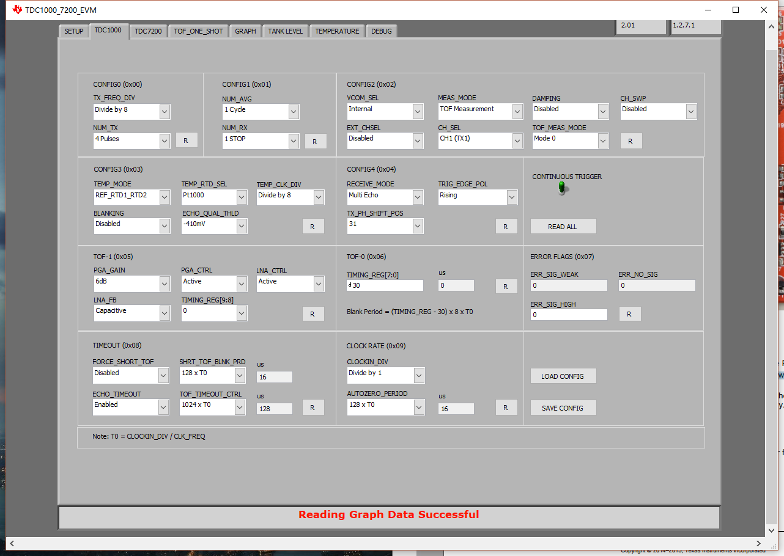
Task: Select the TANK LEVEL tab
Action: click(285, 31)
